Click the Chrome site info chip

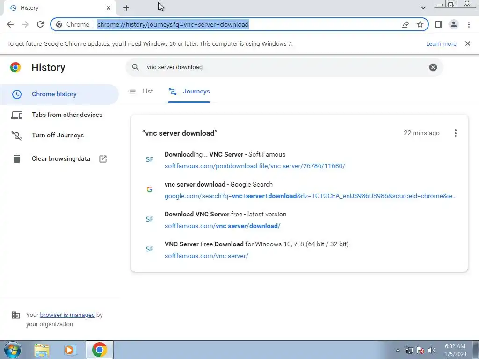click(x=73, y=24)
